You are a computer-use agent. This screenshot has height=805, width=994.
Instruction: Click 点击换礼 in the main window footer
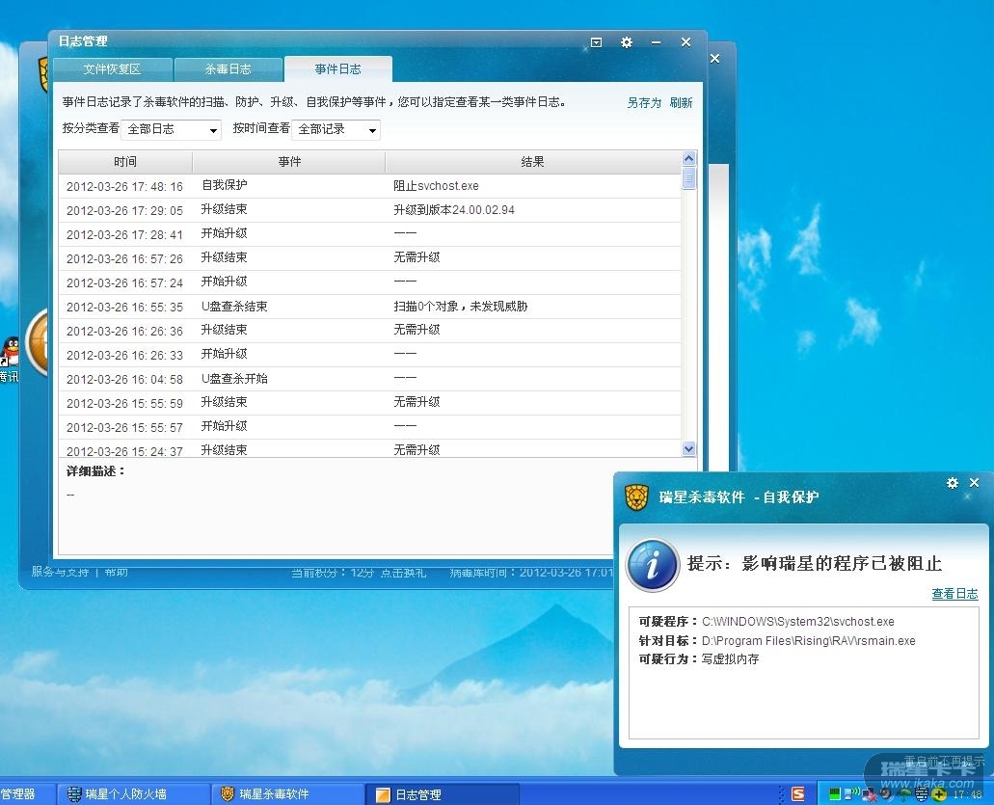pos(403,573)
